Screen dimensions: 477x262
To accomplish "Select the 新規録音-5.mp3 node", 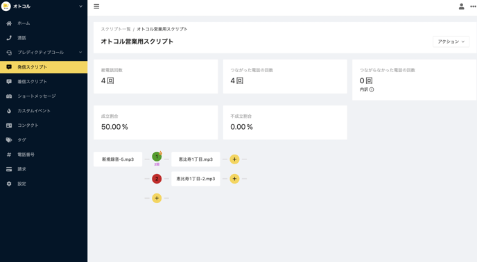I will pos(118,159).
